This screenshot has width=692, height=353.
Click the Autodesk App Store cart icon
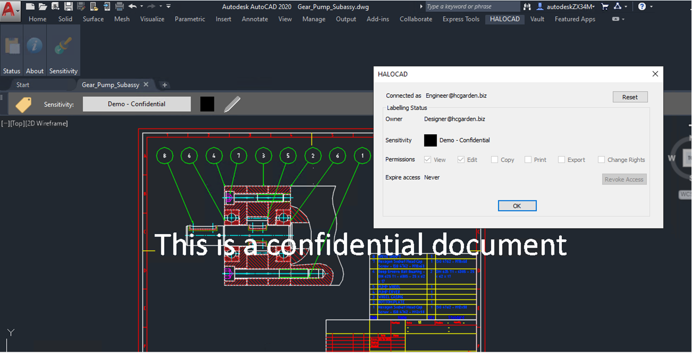605,7
